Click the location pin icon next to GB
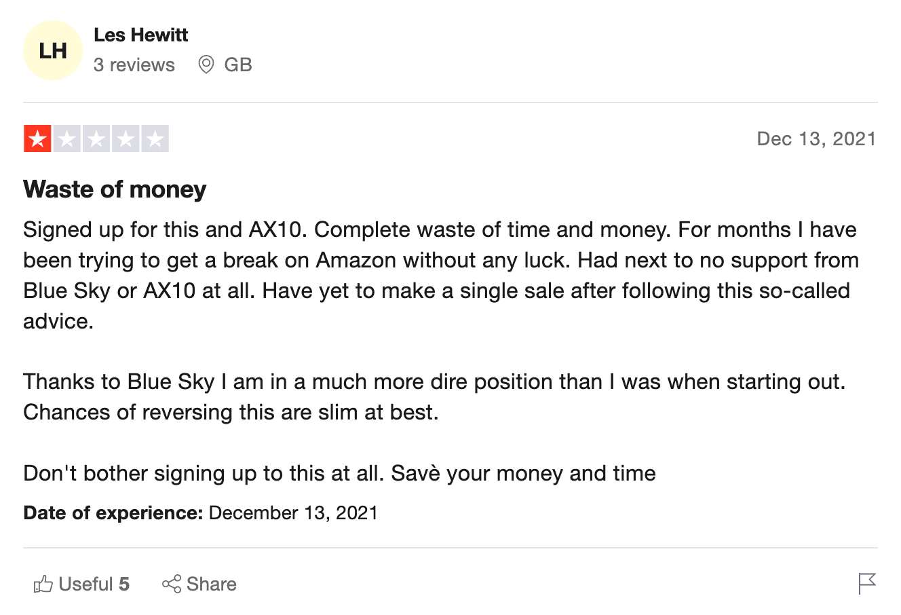 coord(206,64)
